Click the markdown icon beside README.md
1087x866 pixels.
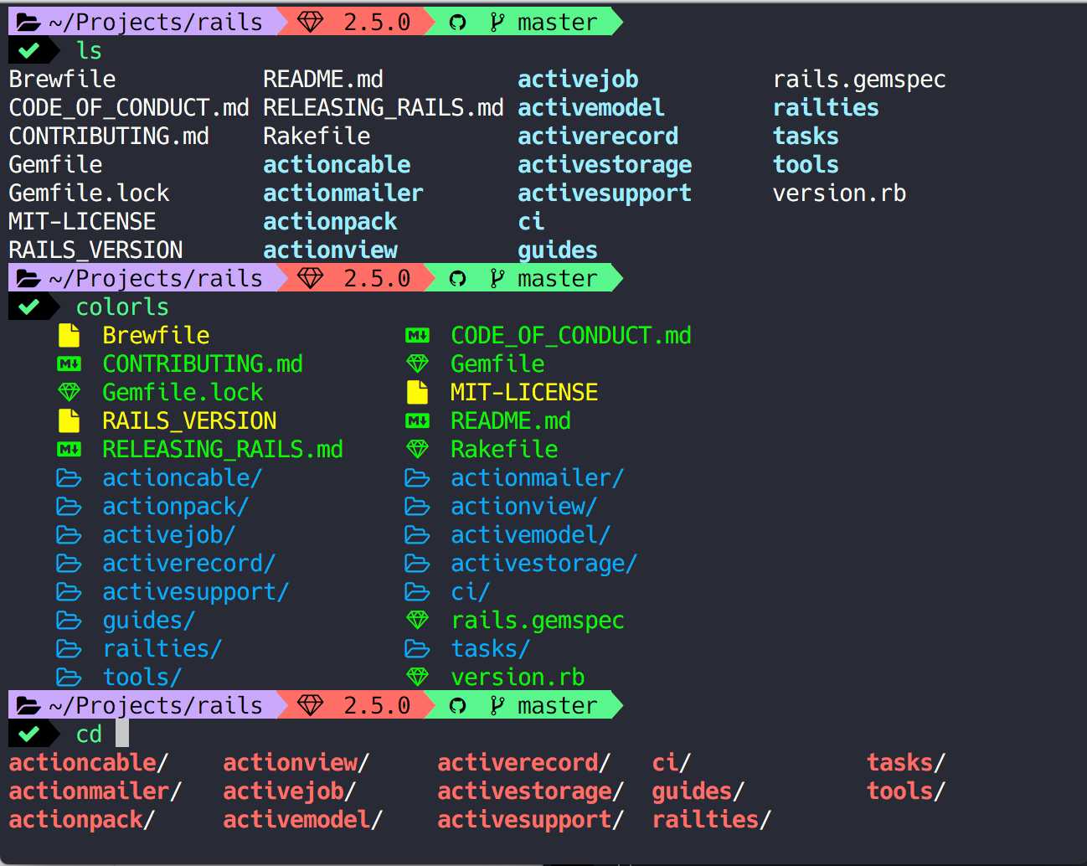[418, 421]
